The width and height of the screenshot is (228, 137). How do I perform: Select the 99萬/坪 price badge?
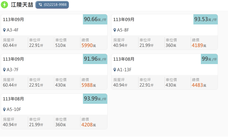[209, 59]
